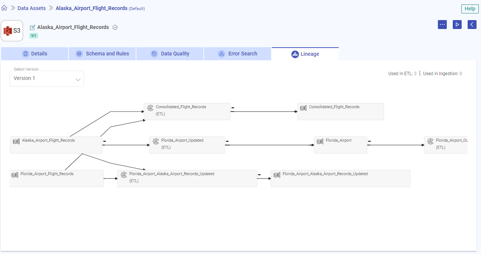Click the home icon in breadcrumb
The width and height of the screenshot is (481, 254).
tap(4, 8)
